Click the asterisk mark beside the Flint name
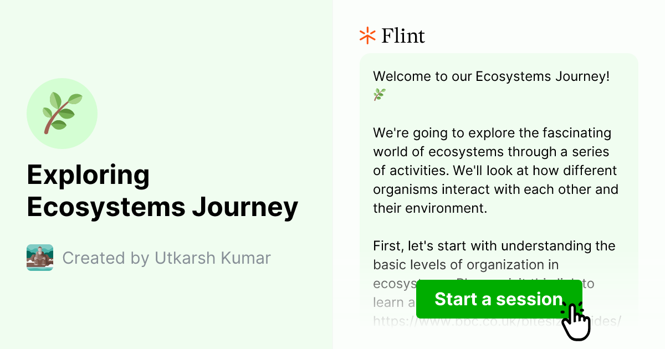 pyautogui.click(x=366, y=35)
